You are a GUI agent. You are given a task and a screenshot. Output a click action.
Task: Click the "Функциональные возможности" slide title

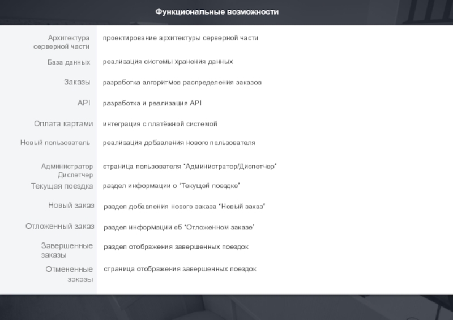pos(217,12)
